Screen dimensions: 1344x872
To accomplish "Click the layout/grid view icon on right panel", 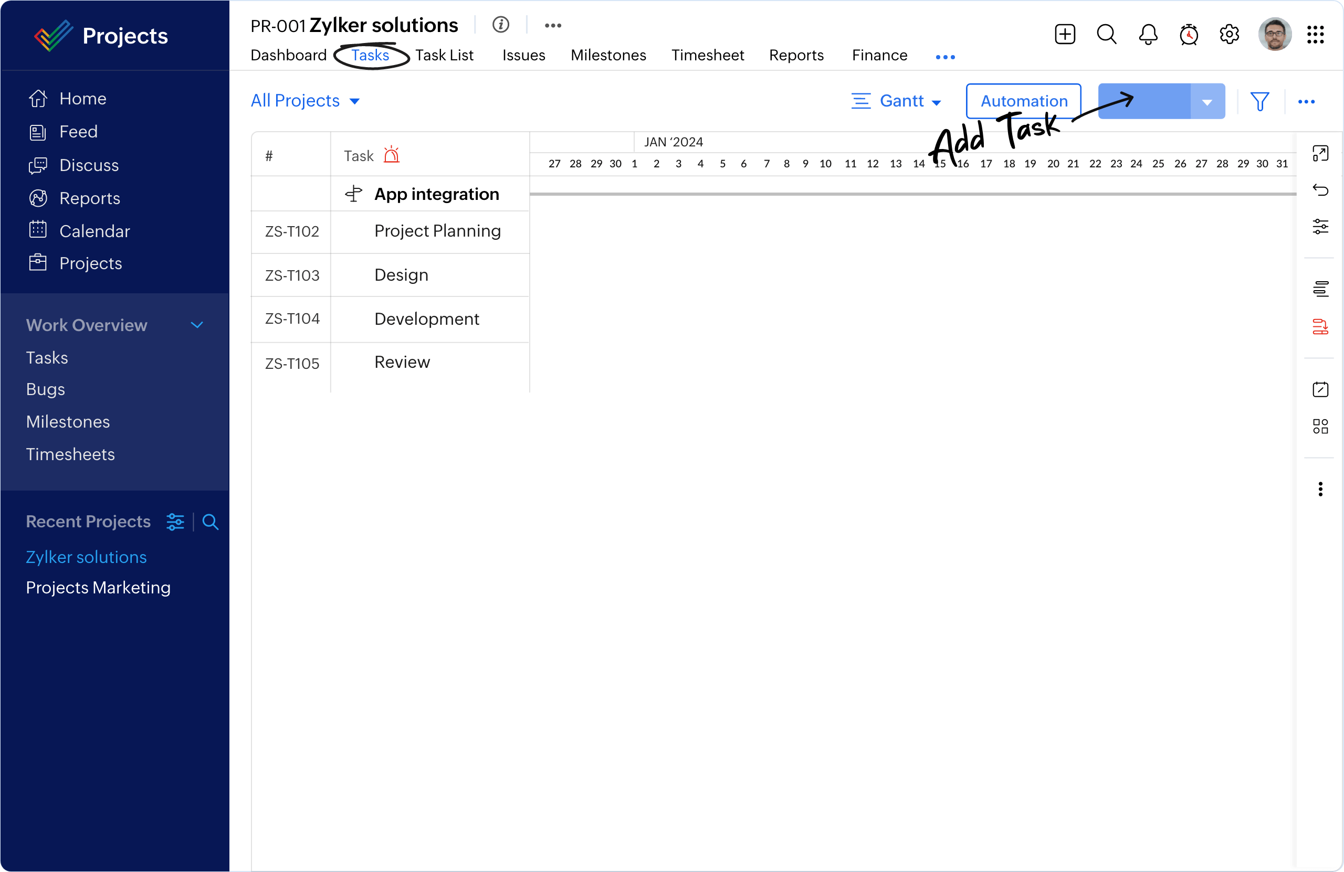I will pos(1321,427).
